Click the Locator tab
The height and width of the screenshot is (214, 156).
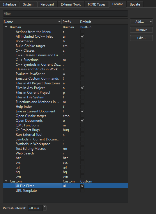(118, 4)
